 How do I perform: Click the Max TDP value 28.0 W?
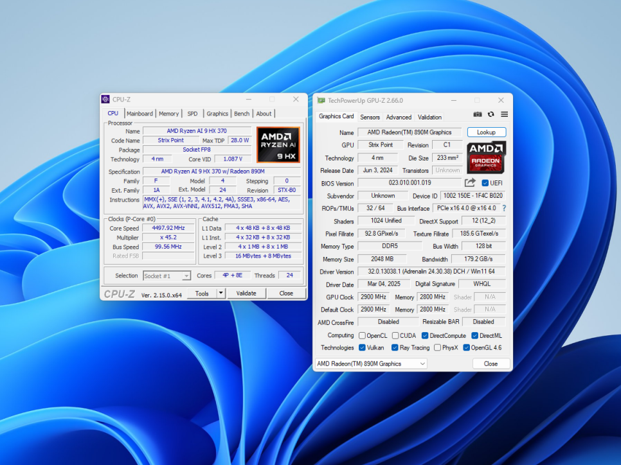click(240, 141)
